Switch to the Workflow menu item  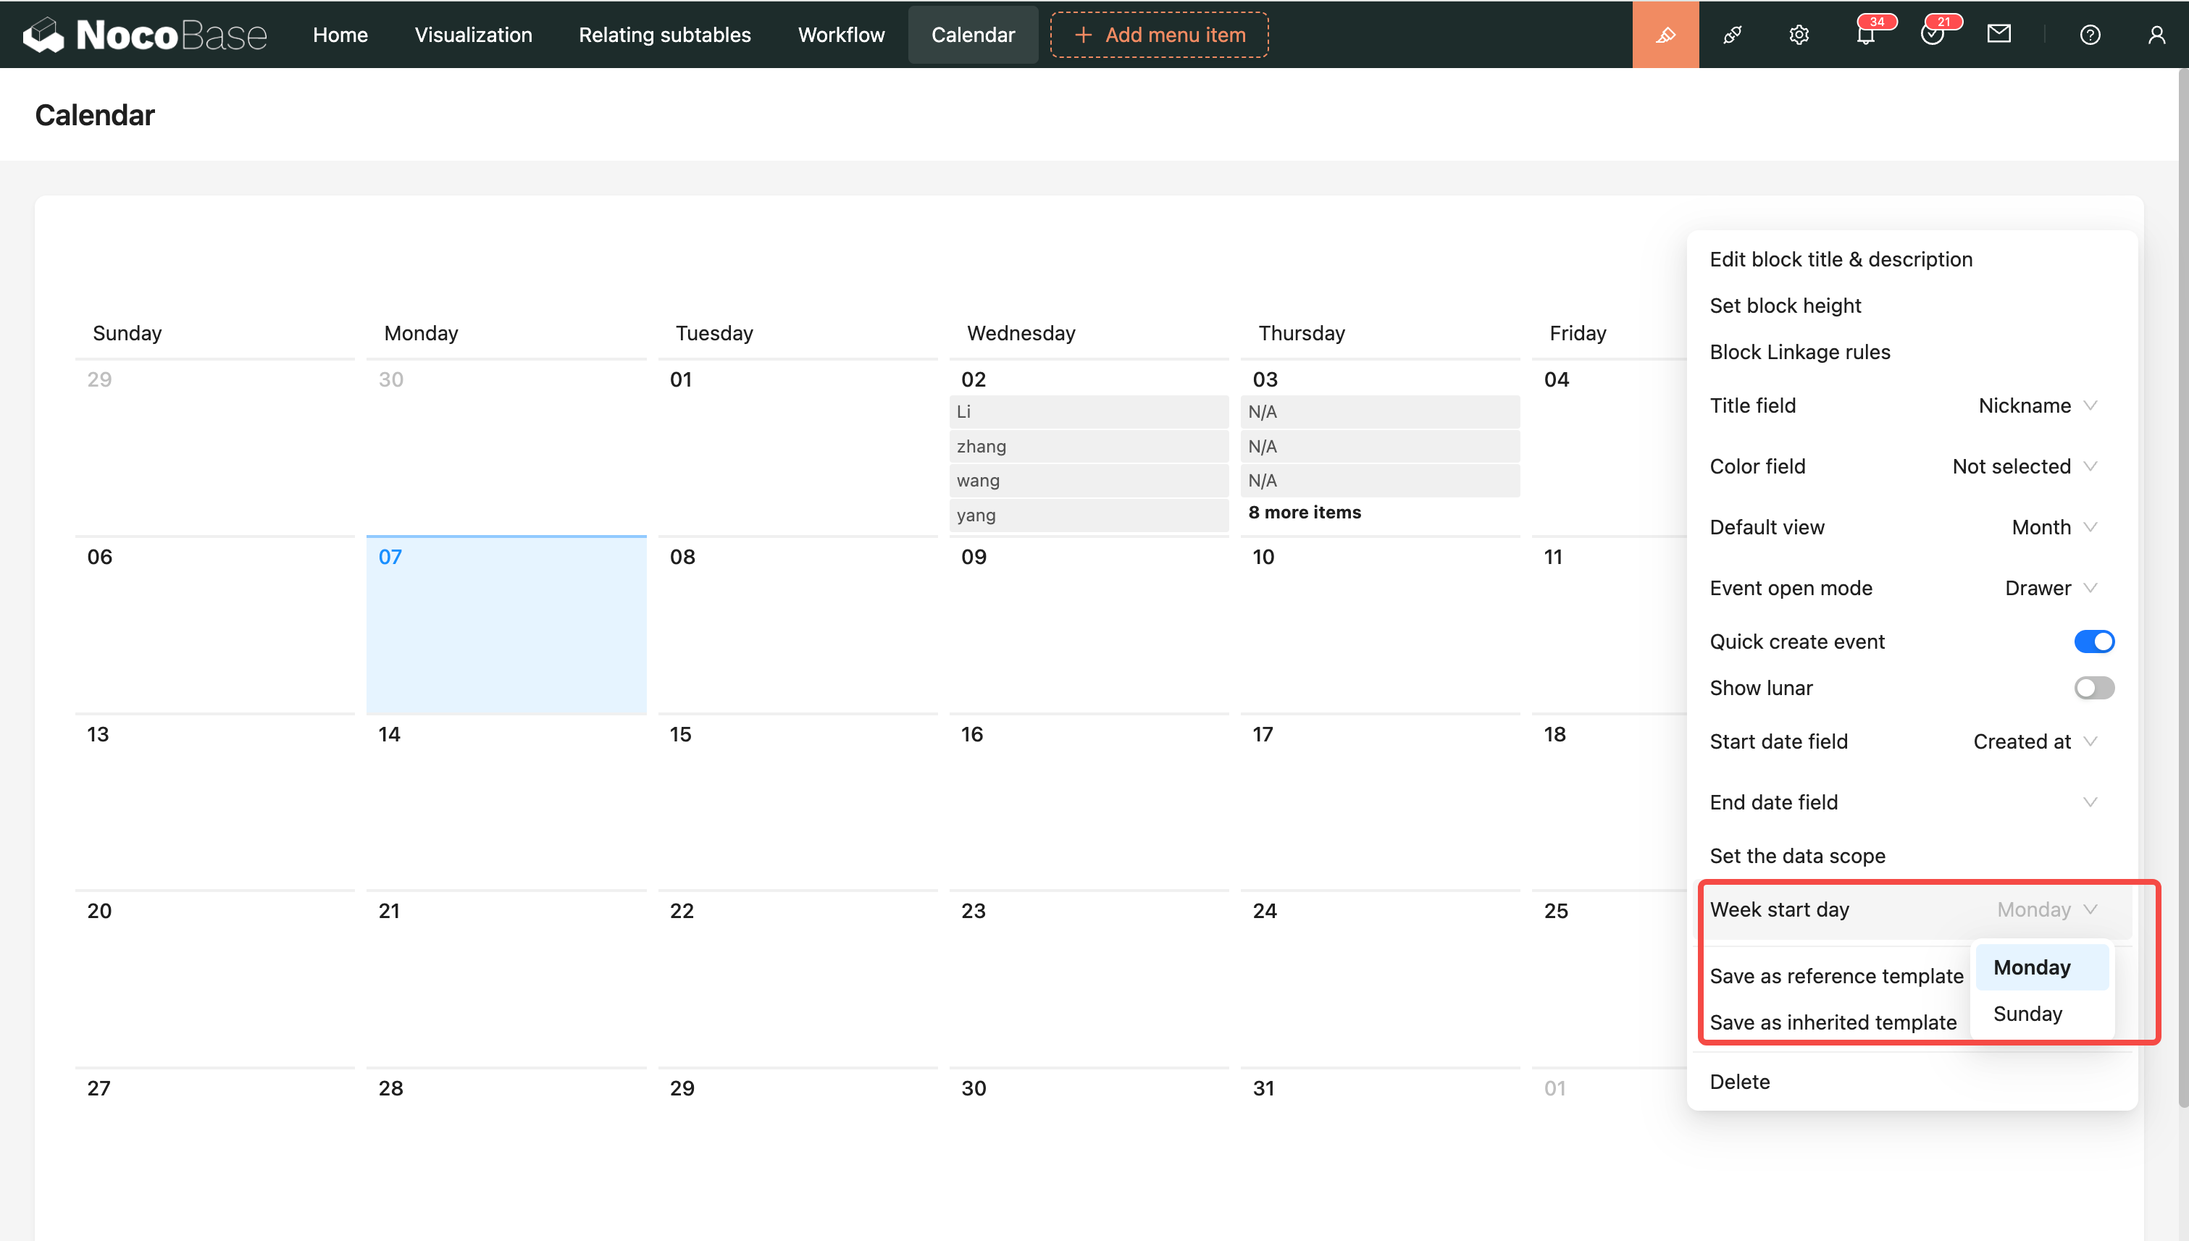coord(841,34)
